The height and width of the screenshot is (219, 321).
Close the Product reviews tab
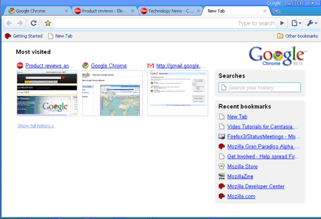[133, 11]
